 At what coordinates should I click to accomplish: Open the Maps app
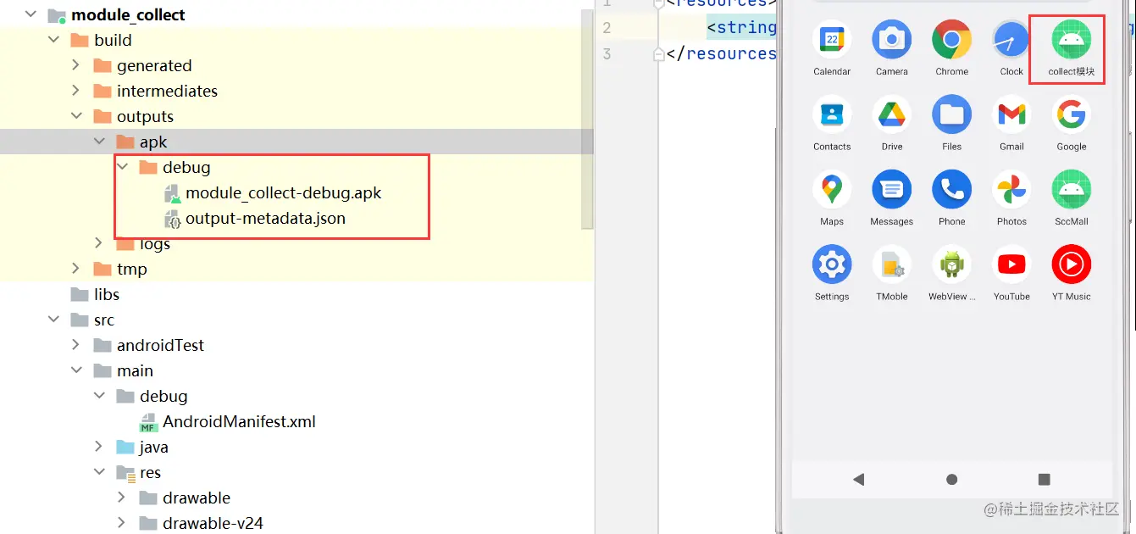(x=832, y=190)
